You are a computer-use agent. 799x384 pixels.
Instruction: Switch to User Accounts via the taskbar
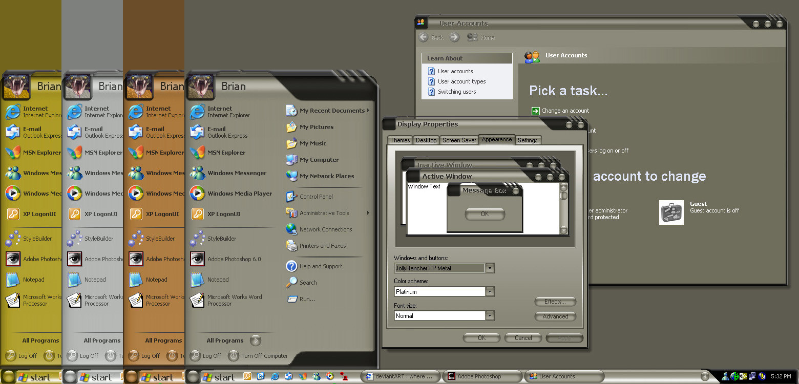[x=564, y=376]
